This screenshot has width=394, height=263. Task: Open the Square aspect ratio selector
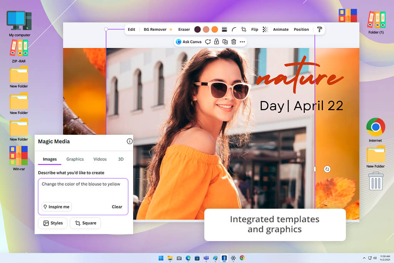pyautogui.click(x=85, y=223)
